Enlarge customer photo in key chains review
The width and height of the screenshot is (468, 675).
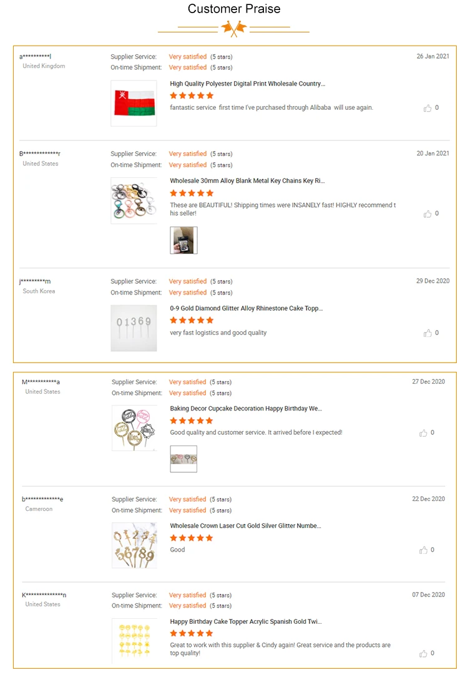pyautogui.click(x=183, y=240)
